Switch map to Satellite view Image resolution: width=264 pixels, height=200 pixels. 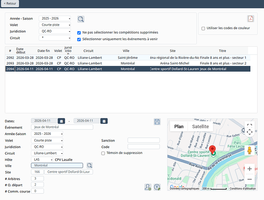pos(201,126)
